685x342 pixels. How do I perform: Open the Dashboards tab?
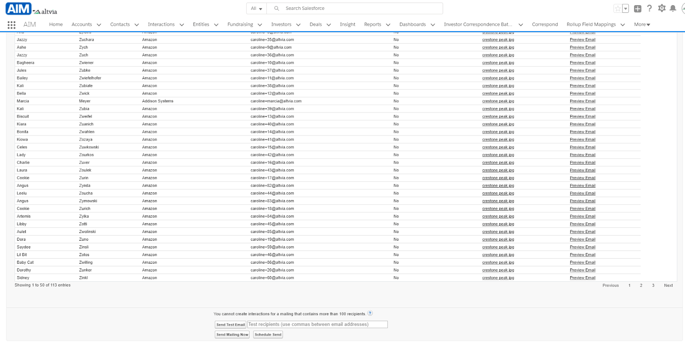413,24
